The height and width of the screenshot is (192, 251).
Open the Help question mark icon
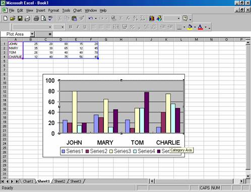pyautogui.click(x=185, y=18)
